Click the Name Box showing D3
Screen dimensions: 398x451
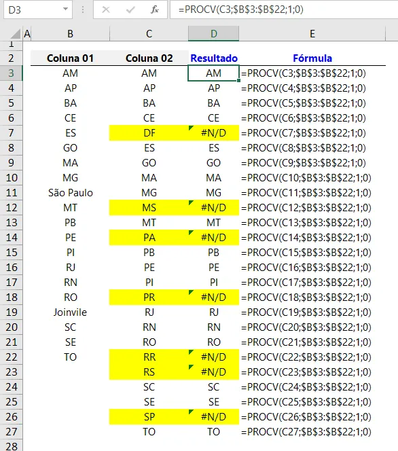pyautogui.click(x=37, y=10)
